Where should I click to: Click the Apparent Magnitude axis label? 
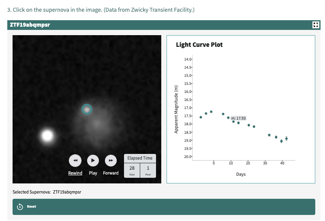click(x=176, y=109)
